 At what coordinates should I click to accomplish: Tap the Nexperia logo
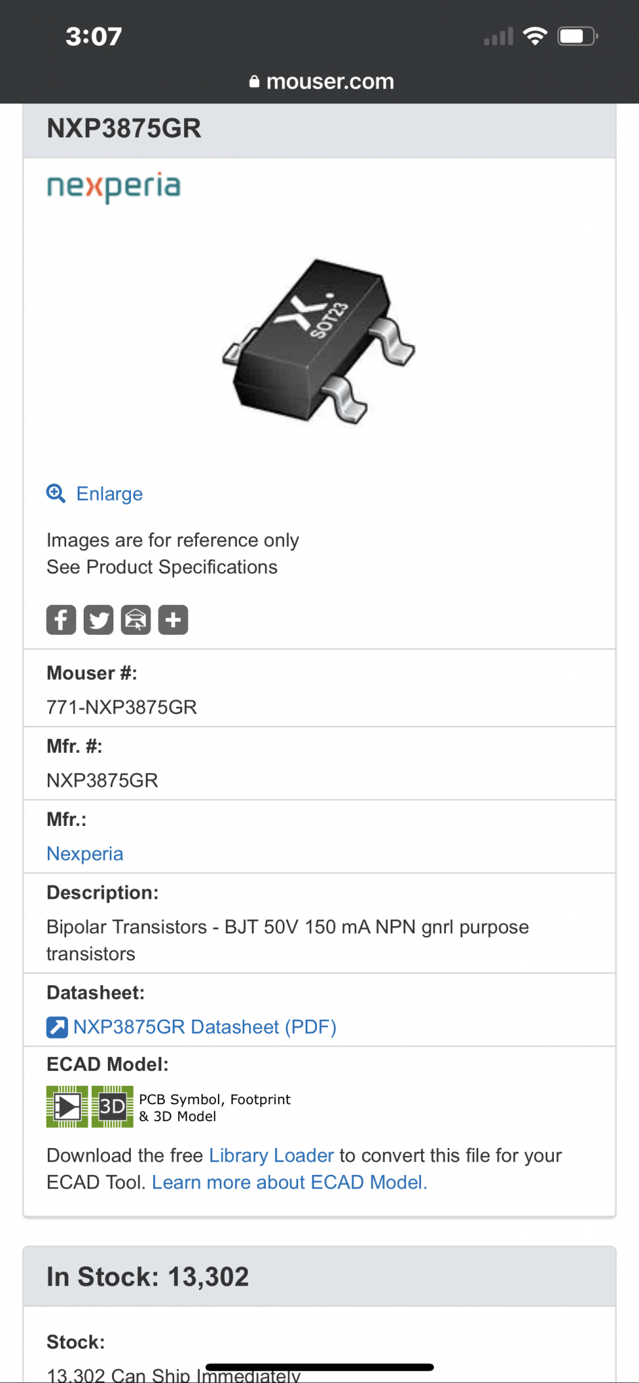pos(113,187)
